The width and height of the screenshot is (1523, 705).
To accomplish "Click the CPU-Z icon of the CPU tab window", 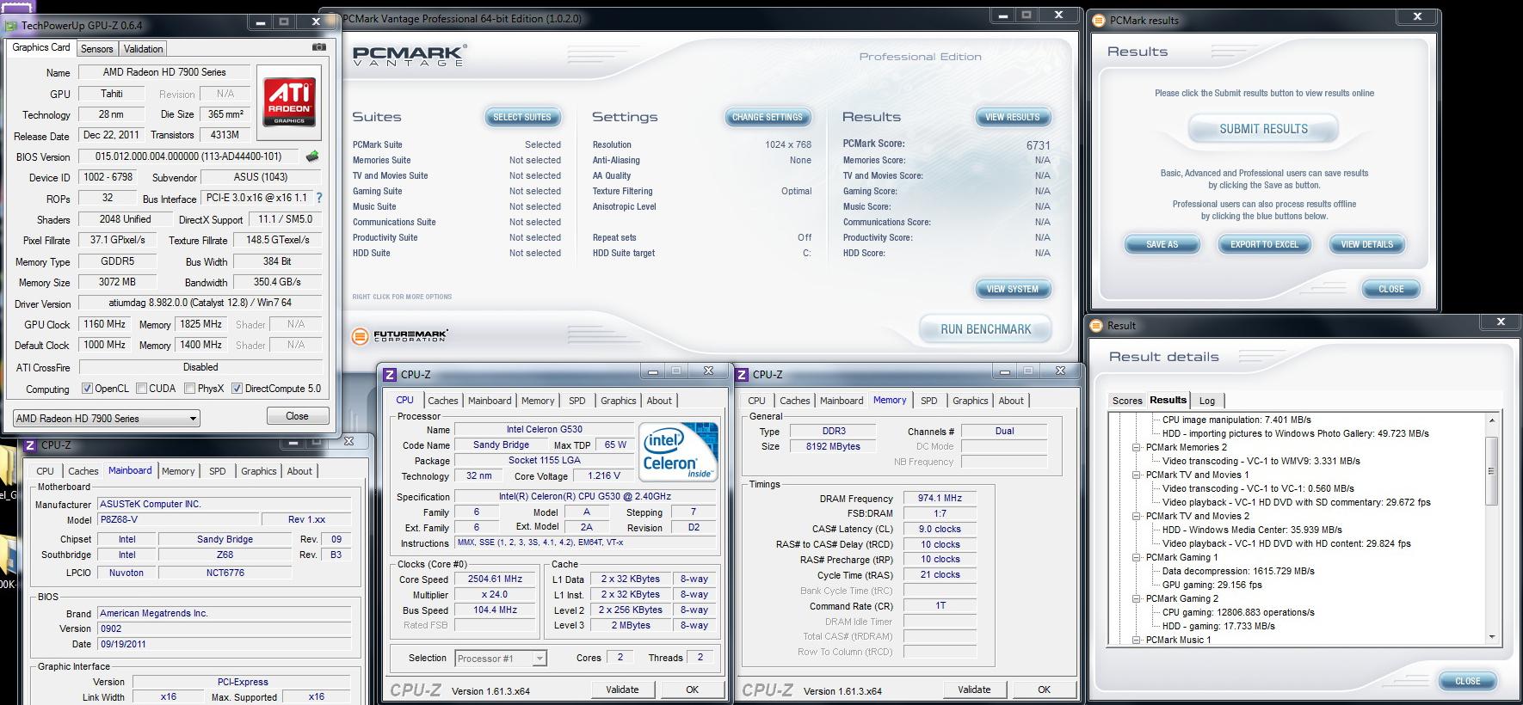I will click(x=390, y=374).
